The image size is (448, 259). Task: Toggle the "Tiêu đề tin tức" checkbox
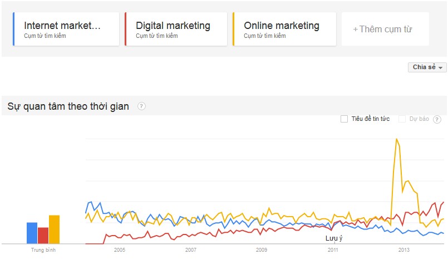[344, 119]
